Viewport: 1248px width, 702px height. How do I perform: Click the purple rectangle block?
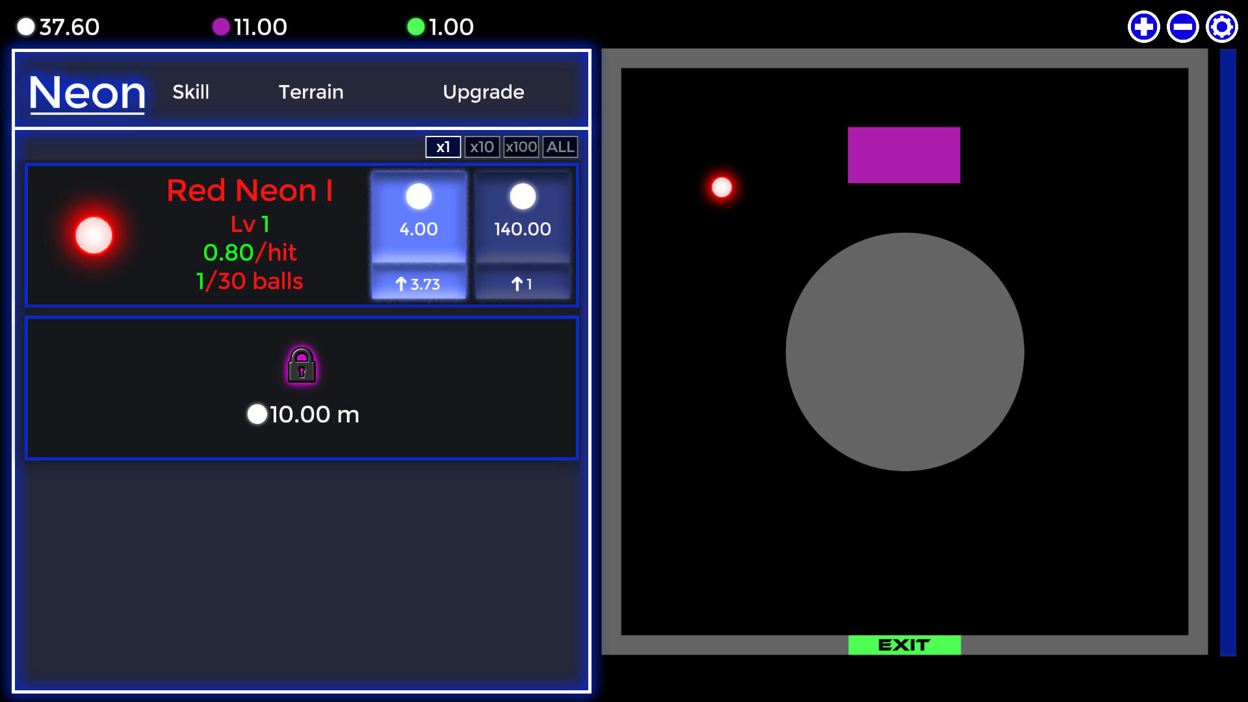[x=903, y=155]
